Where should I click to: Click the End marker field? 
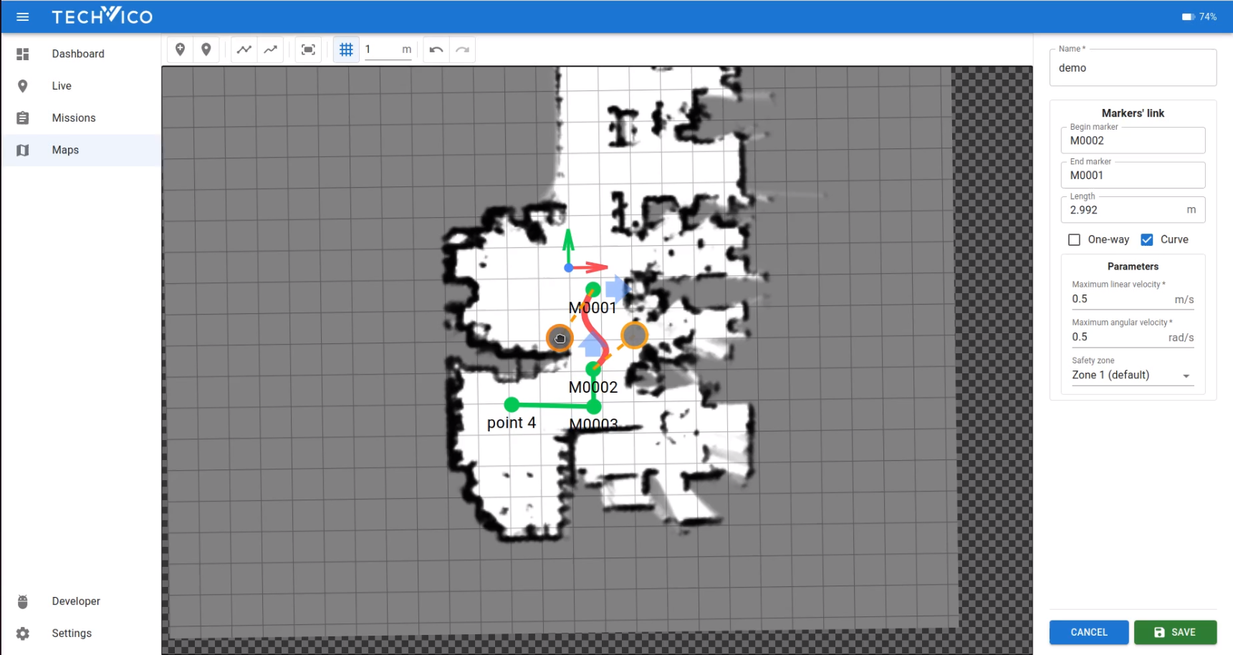pos(1133,175)
